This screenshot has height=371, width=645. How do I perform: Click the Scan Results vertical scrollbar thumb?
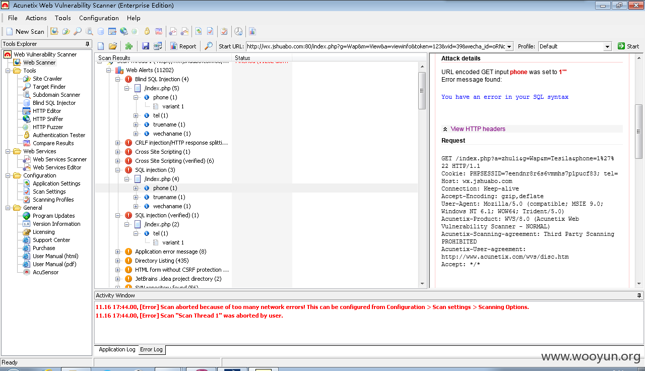422,91
